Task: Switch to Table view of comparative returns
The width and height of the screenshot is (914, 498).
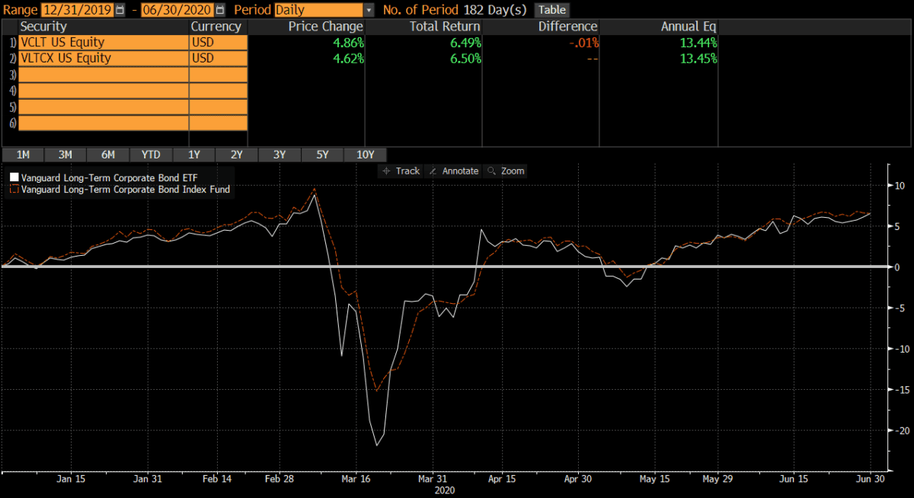Action: (550, 10)
